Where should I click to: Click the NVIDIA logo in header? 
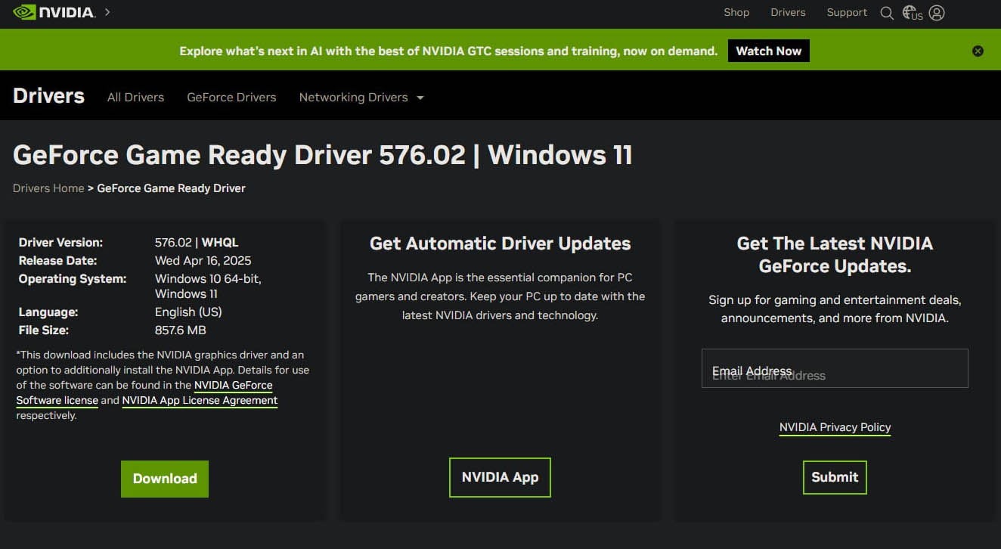(54, 12)
